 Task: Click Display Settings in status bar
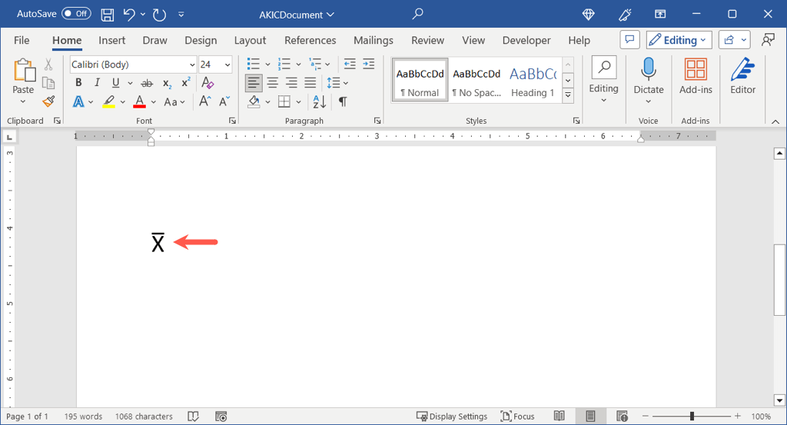coord(452,417)
